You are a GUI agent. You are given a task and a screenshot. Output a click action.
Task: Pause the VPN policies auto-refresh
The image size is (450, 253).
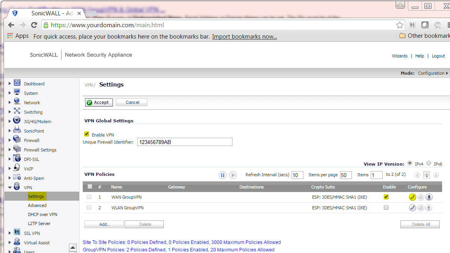coord(223,175)
